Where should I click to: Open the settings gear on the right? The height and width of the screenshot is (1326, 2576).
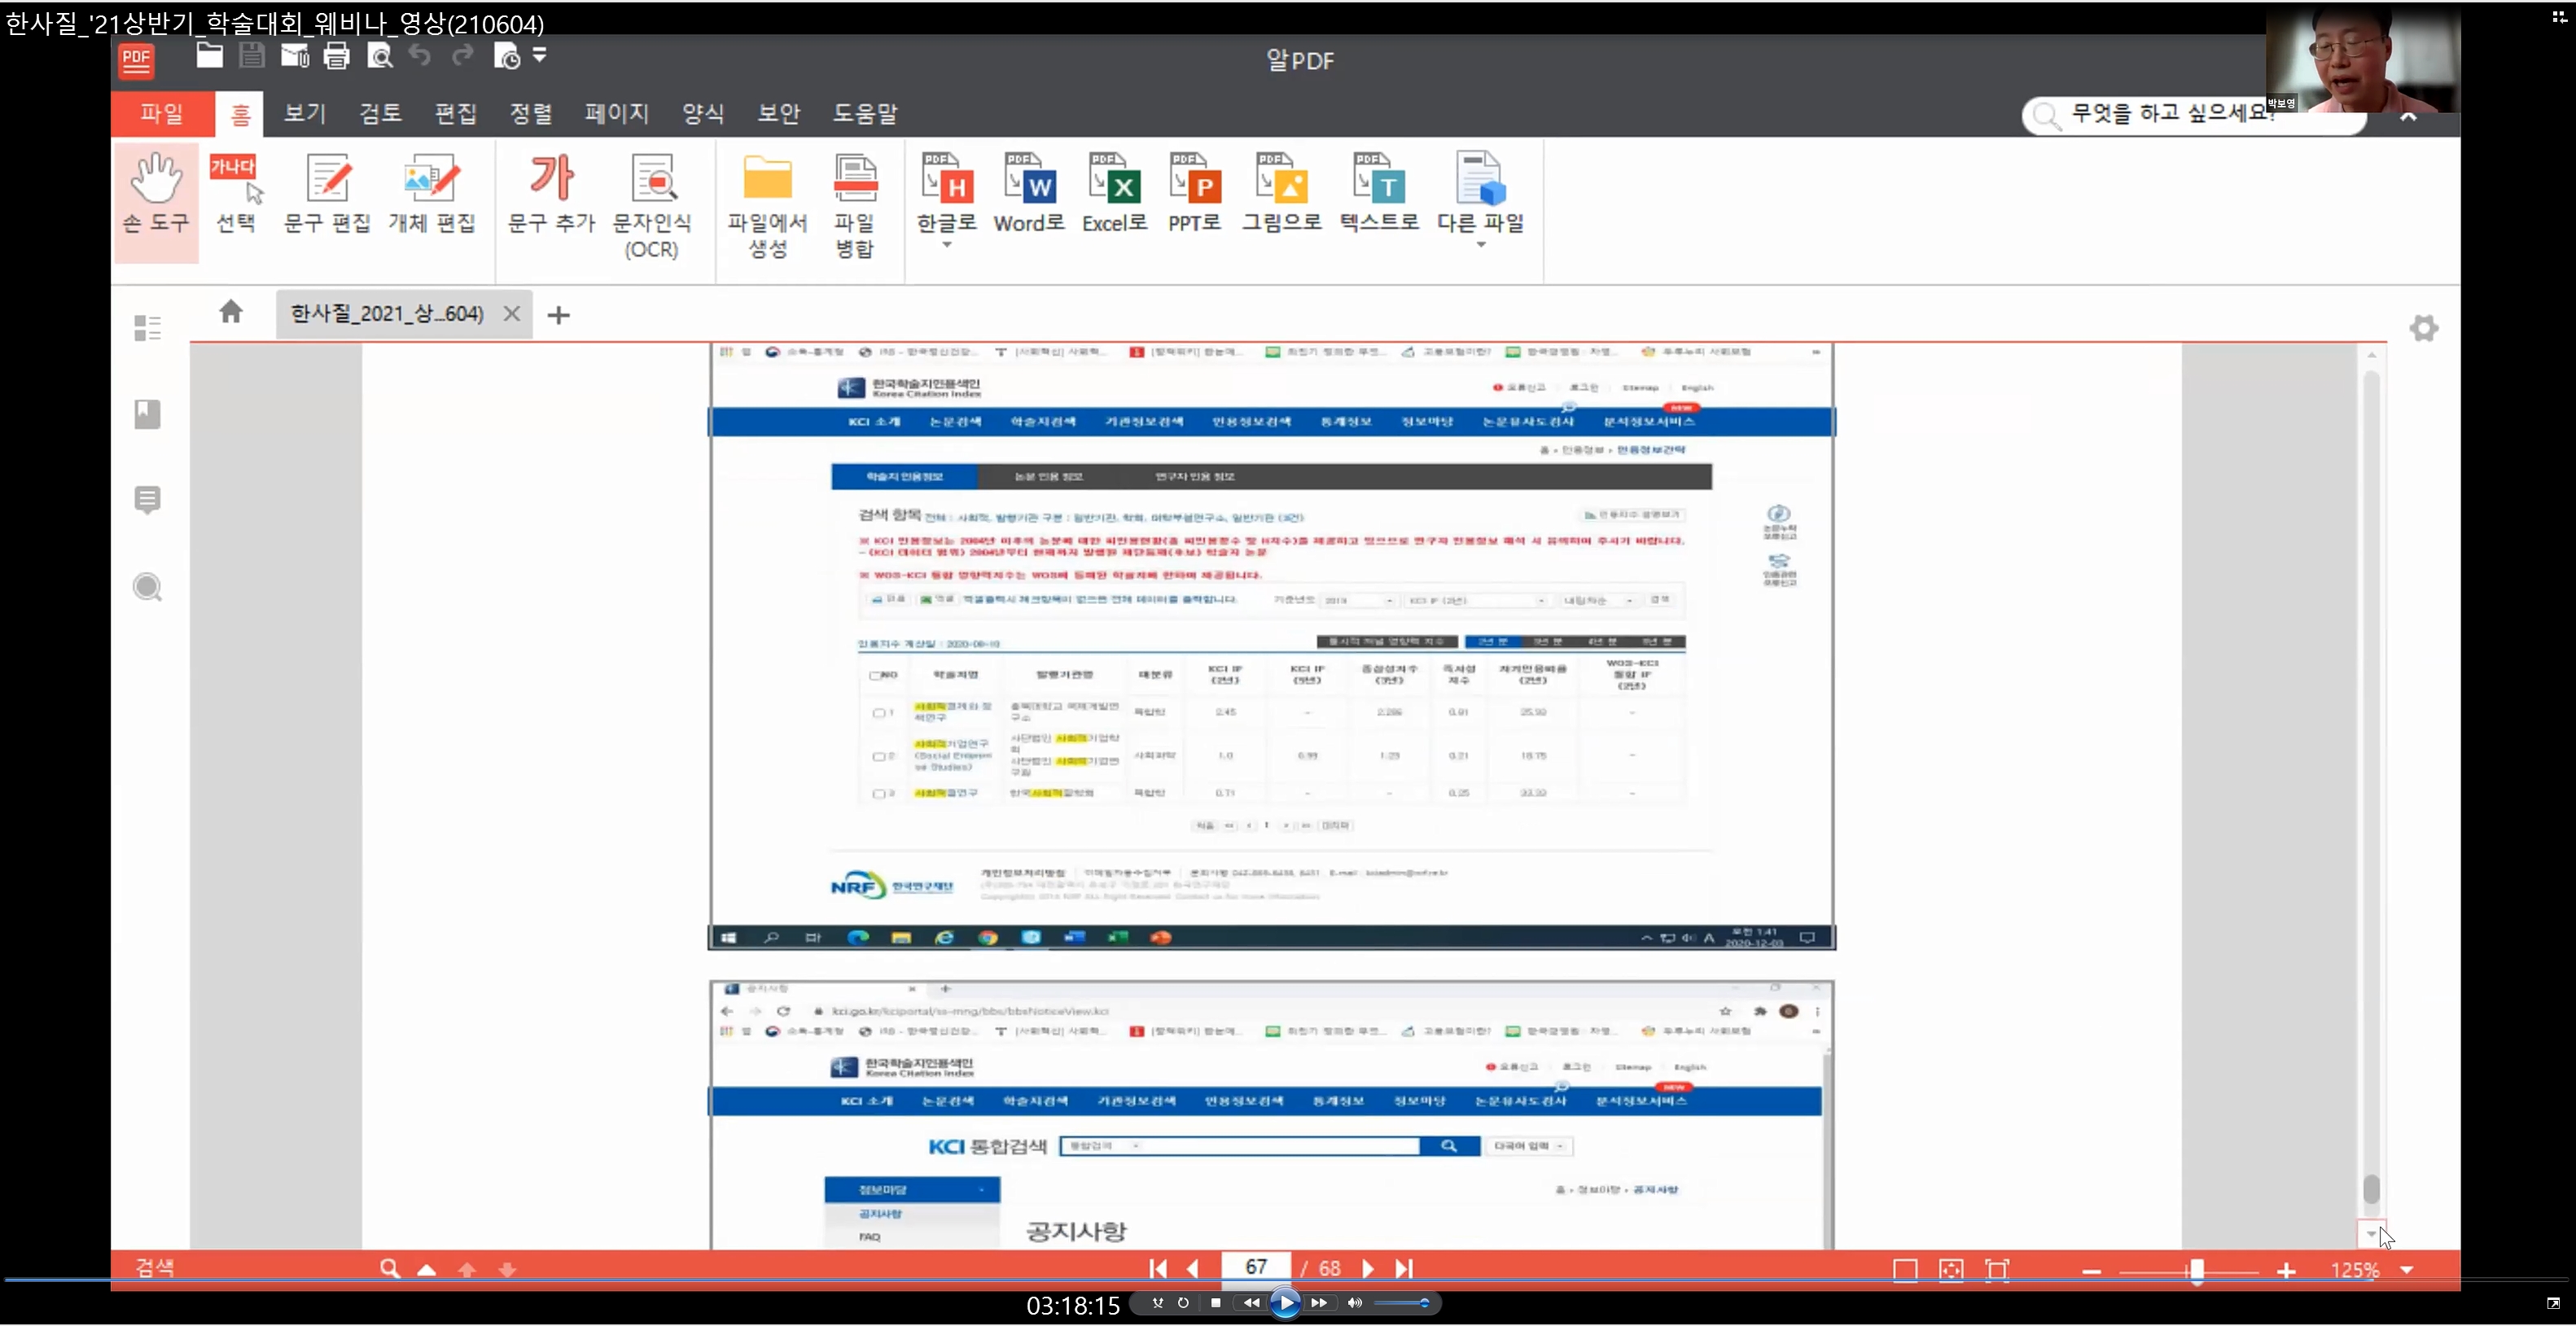point(2424,328)
